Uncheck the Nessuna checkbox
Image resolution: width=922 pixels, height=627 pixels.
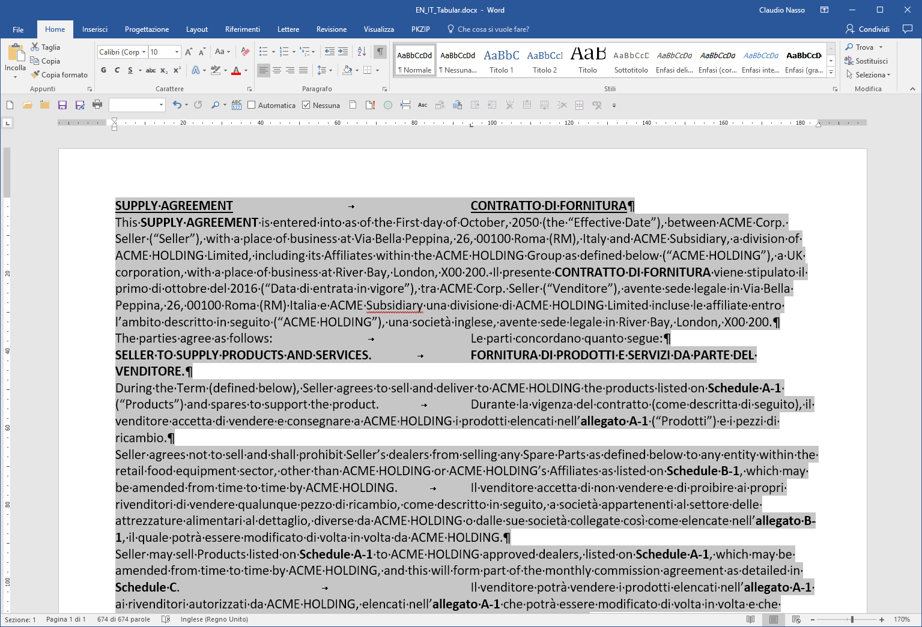point(306,105)
